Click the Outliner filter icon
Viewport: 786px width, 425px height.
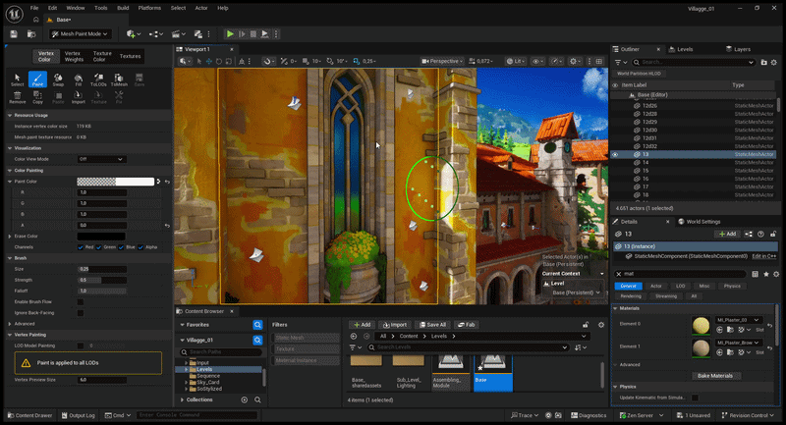point(621,62)
